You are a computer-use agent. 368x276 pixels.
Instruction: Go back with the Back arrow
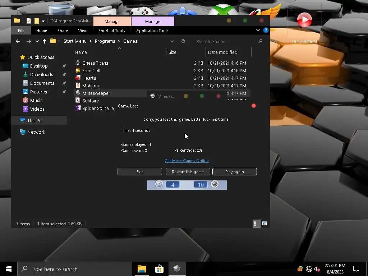click(18, 41)
